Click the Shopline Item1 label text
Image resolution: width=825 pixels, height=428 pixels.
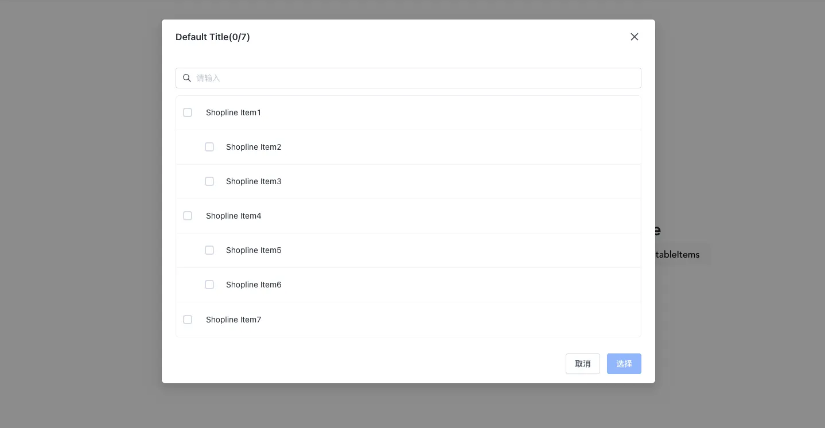[x=233, y=112]
